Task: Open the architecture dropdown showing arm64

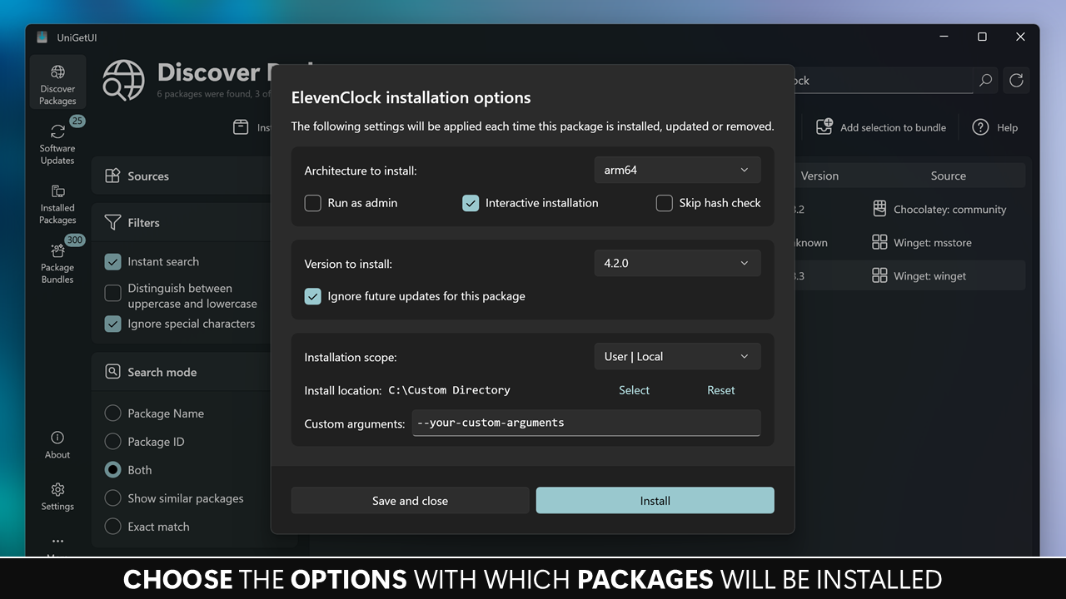Action: 677,170
